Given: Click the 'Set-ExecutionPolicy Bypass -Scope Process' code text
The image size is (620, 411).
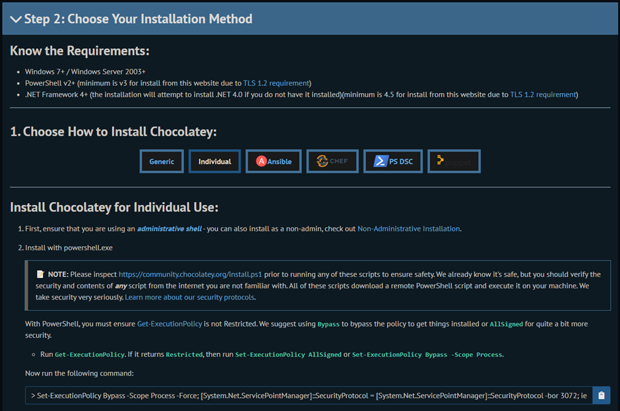Looking at the screenshot, I should [x=427, y=354].
